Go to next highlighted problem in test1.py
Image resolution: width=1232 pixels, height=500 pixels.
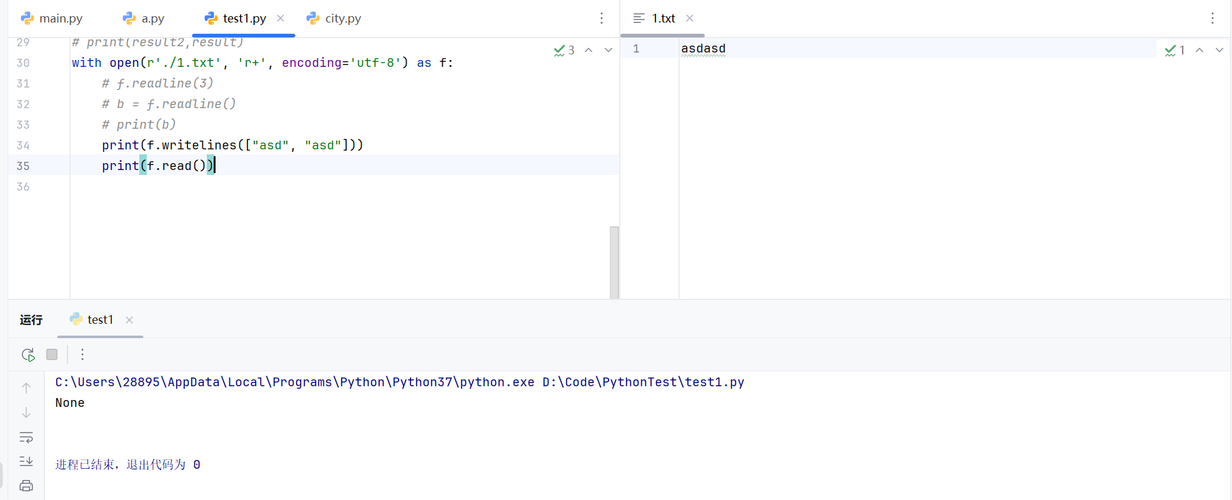point(609,50)
